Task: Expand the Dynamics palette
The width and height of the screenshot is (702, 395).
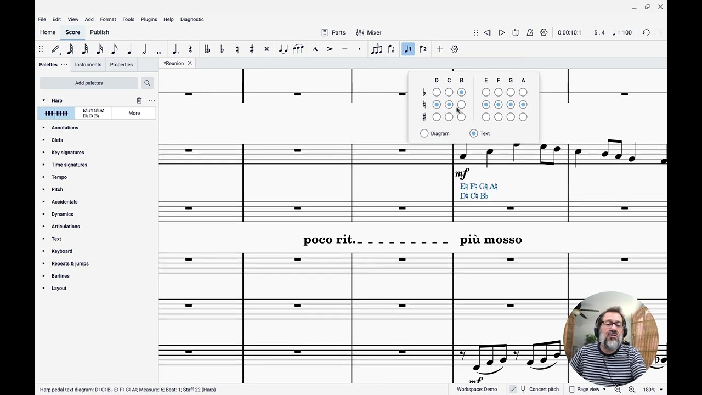Action: (x=43, y=214)
